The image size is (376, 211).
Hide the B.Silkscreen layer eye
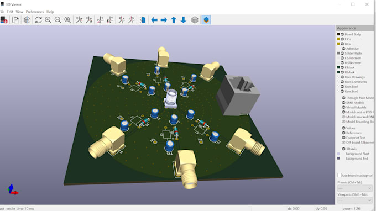[342, 63]
